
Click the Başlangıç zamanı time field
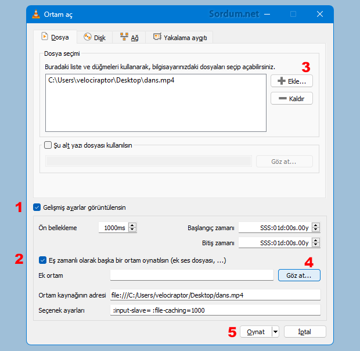click(x=275, y=228)
